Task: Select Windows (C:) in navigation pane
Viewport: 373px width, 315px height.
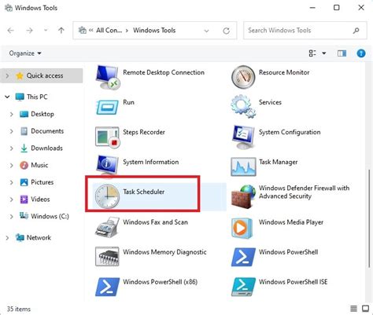Action: [44, 216]
